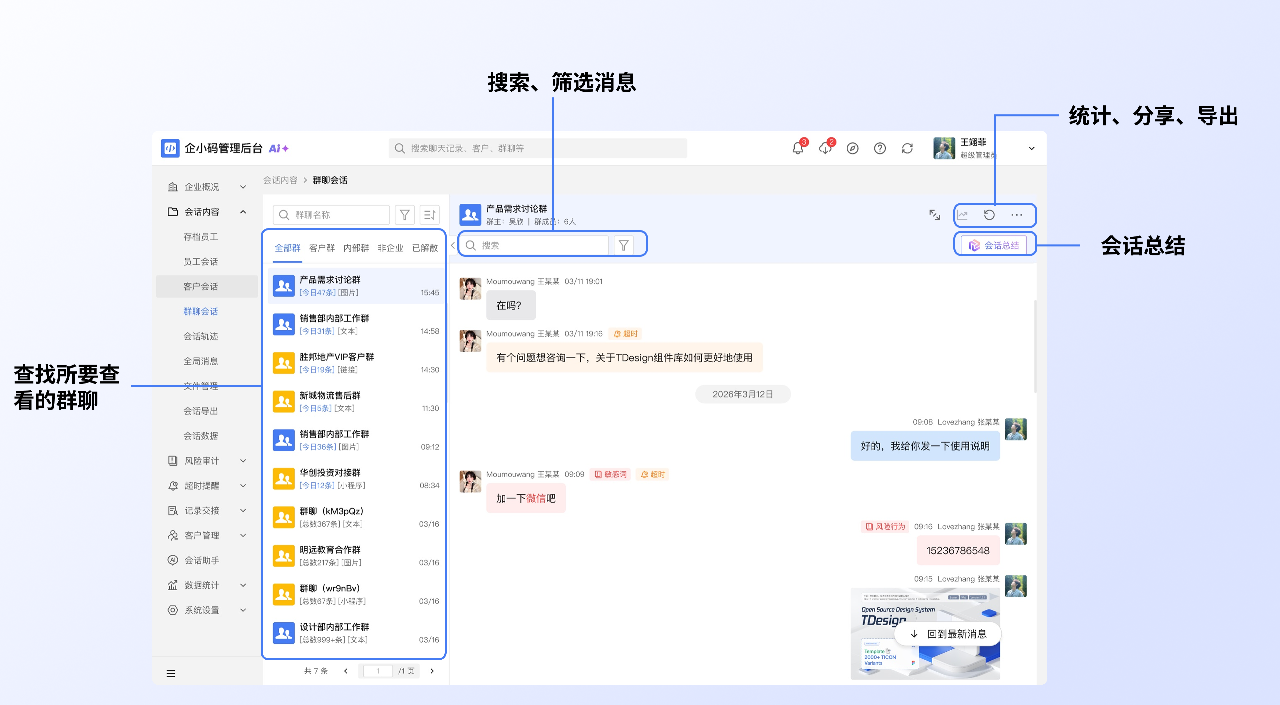Click 回到最新消息 button

tap(948, 634)
